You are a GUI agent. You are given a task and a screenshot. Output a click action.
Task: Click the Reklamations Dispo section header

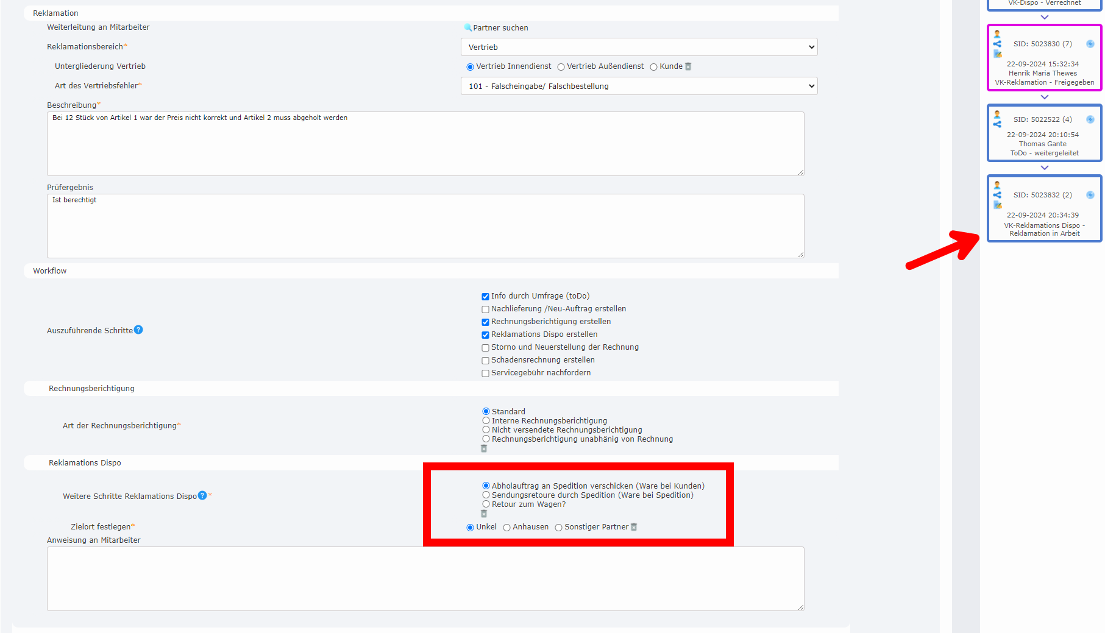tap(85, 462)
